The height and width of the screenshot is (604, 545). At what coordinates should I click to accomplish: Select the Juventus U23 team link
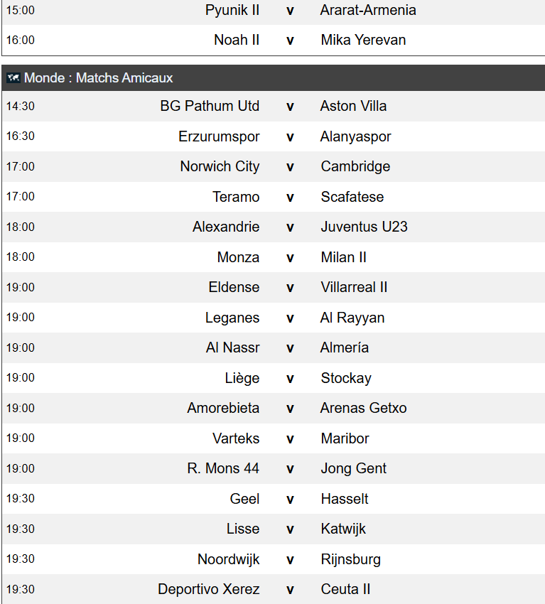pyautogui.click(x=364, y=227)
